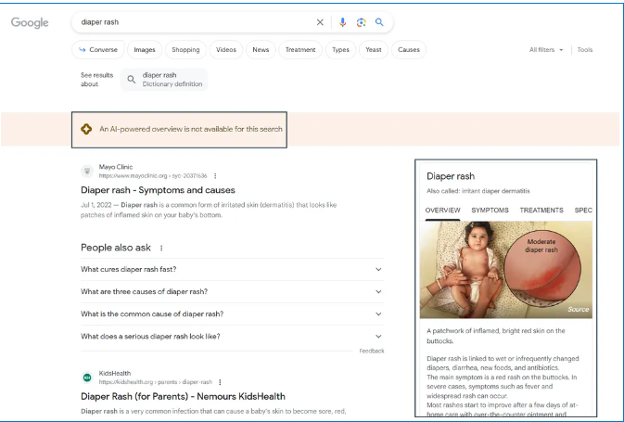
Task: Open the Converse filter chip
Action: [98, 50]
